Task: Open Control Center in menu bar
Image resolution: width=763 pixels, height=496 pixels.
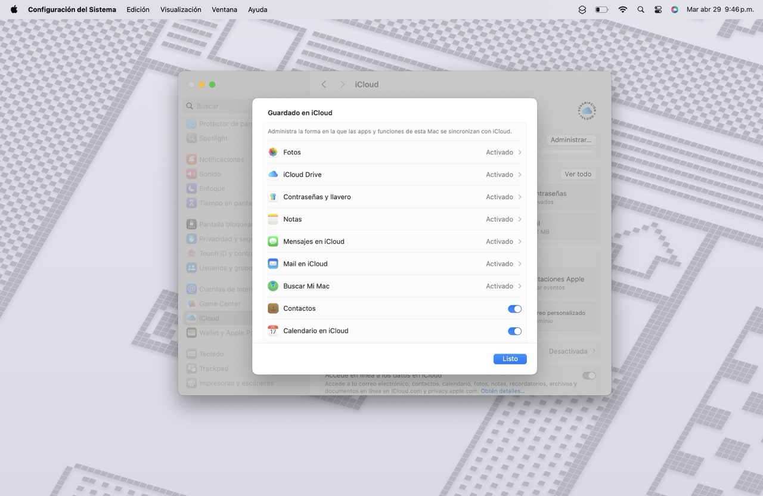Action: coord(658,10)
